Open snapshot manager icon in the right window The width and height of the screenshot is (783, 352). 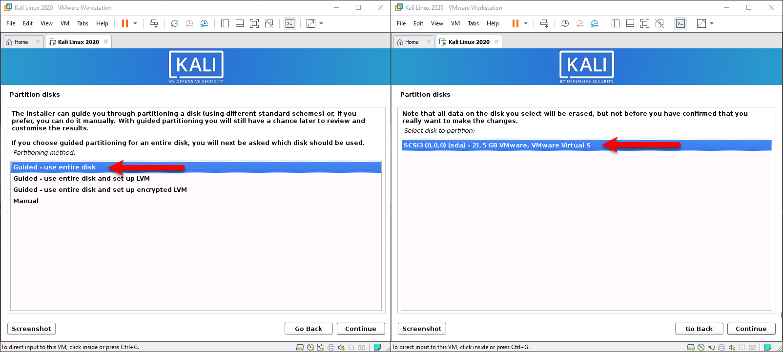click(595, 23)
